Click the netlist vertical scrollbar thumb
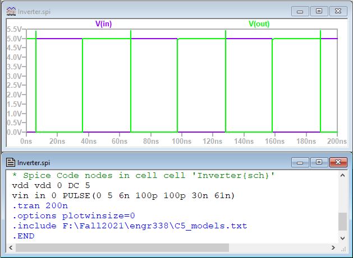Viewport: 353px width, 258px height. point(342,221)
